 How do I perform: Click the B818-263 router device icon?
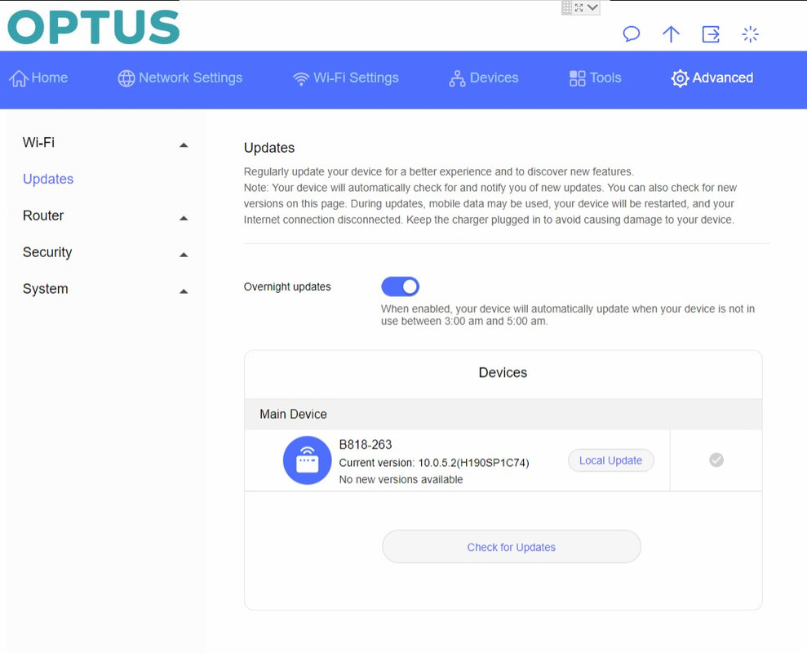pyautogui.click(x=308, y=460)
